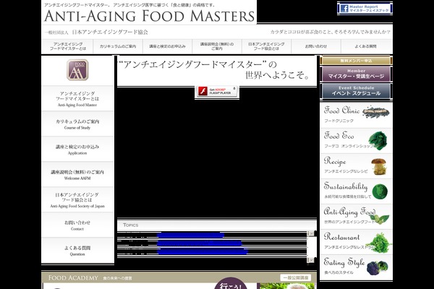Open the Sustainability banner
Screen dimensions: 434x289
354,190
